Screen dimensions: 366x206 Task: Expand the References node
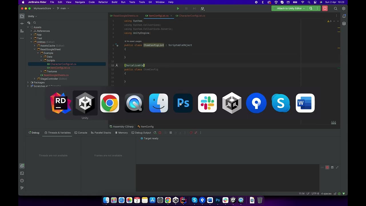31,31
